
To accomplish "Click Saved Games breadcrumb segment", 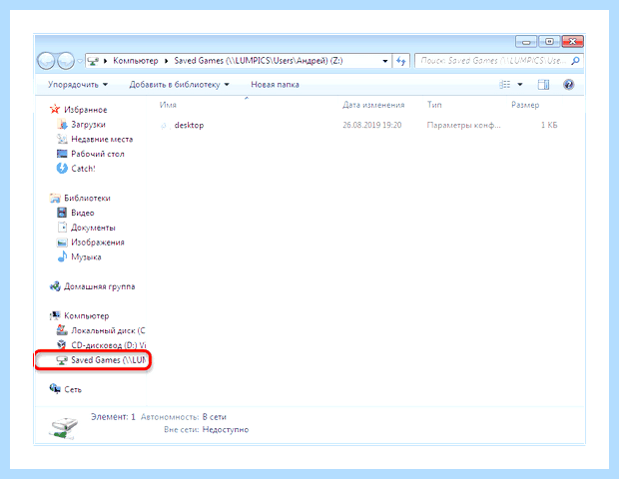I will click(x=259, y=61).
